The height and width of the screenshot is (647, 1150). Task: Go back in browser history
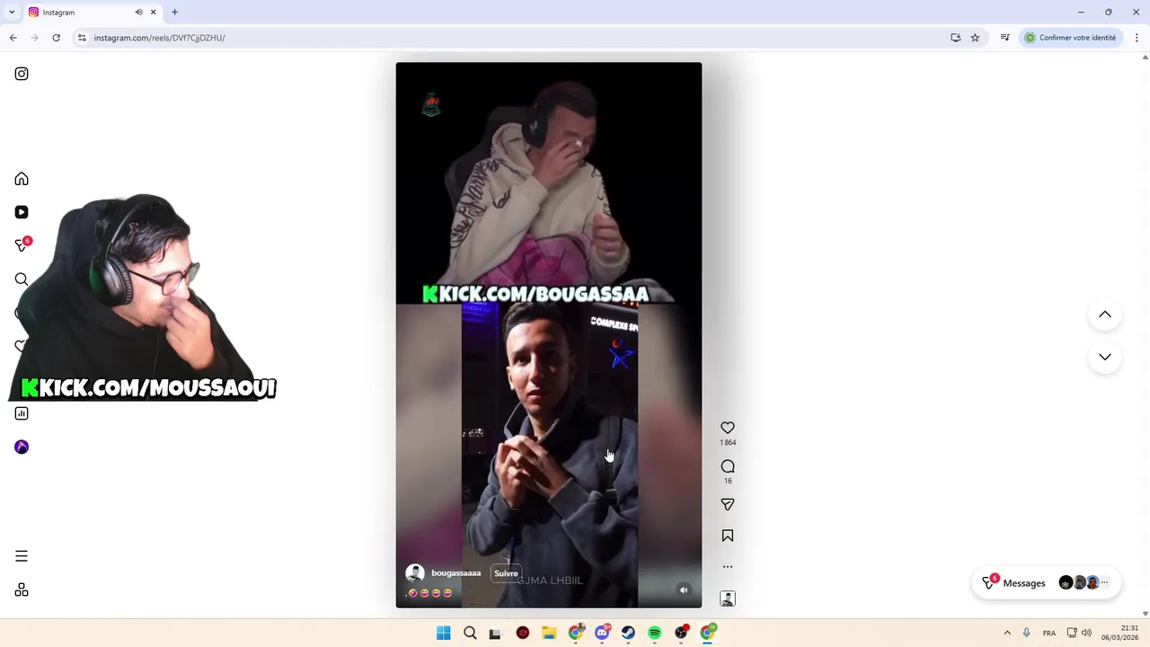(13, 38)
